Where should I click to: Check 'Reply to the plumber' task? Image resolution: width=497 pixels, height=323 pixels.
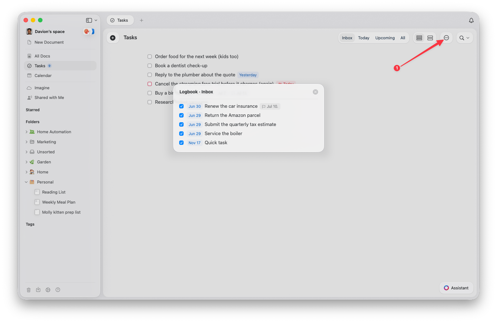(x=150, y=75)
